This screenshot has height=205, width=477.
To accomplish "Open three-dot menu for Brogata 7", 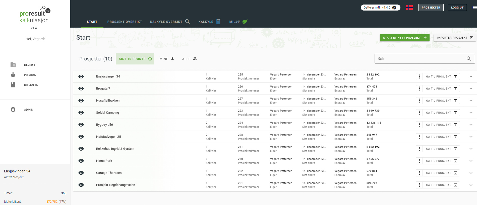I will click(419, 88).
